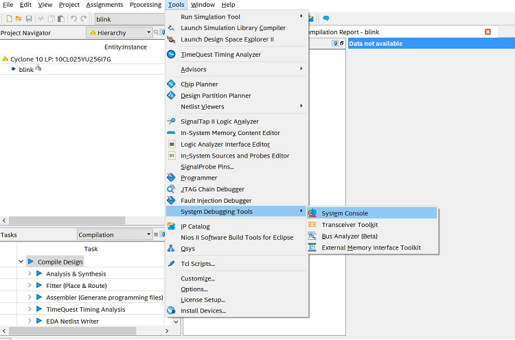Viewport: 515px width, 340px height.
Task: Expand the Assembler task row
Action: coord(30,297)
